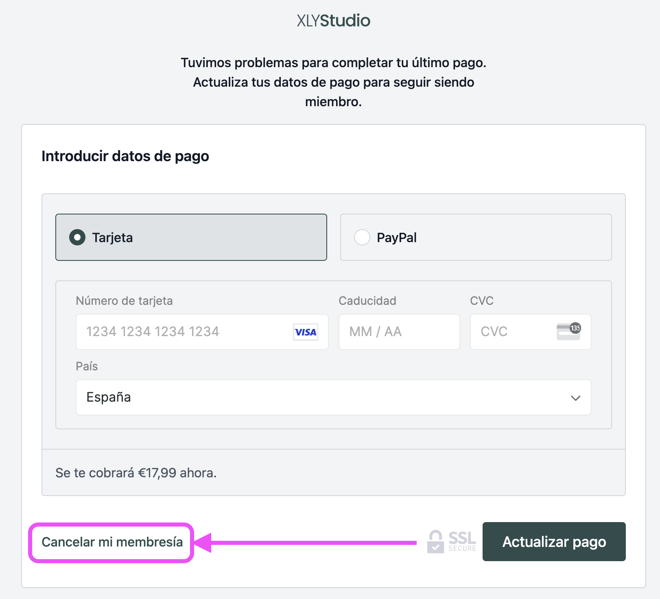Click Cancelar mi membresía link
660x599 pixels.
tap(112, 542)
